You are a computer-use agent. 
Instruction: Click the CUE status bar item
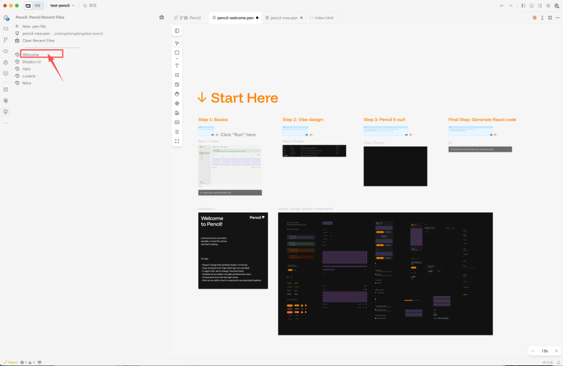[x=548, y=362]
